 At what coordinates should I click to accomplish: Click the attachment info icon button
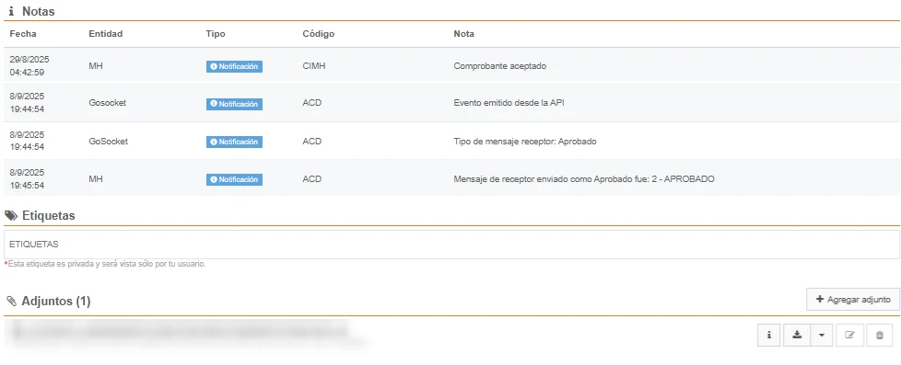pos(769,336)
